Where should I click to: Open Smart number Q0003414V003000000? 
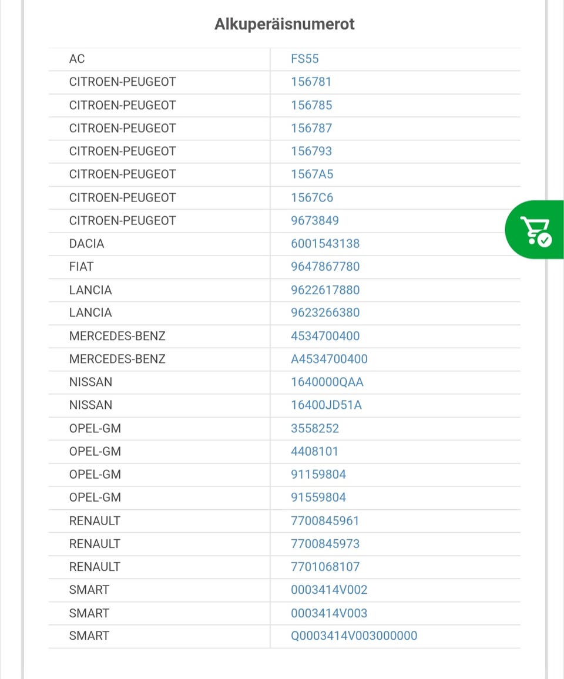click(354, 636)
